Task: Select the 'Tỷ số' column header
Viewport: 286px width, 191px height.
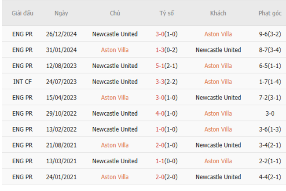Action: pos(167,13)
